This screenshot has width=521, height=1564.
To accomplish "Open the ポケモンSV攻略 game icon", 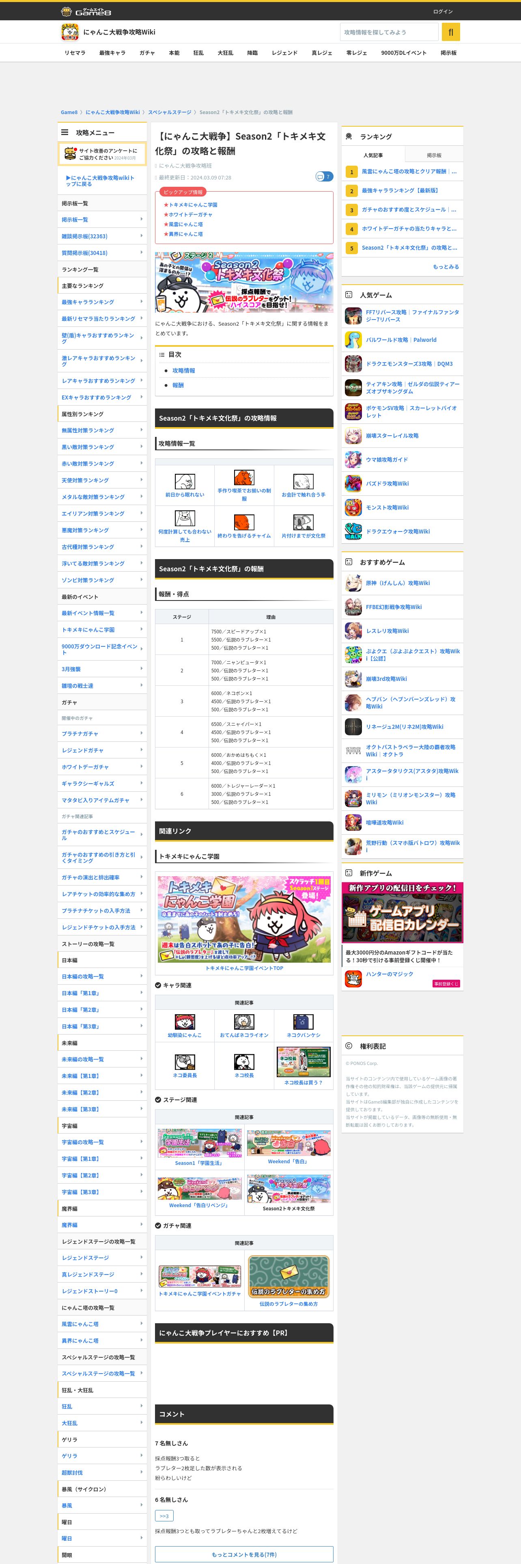I will 353,412.
